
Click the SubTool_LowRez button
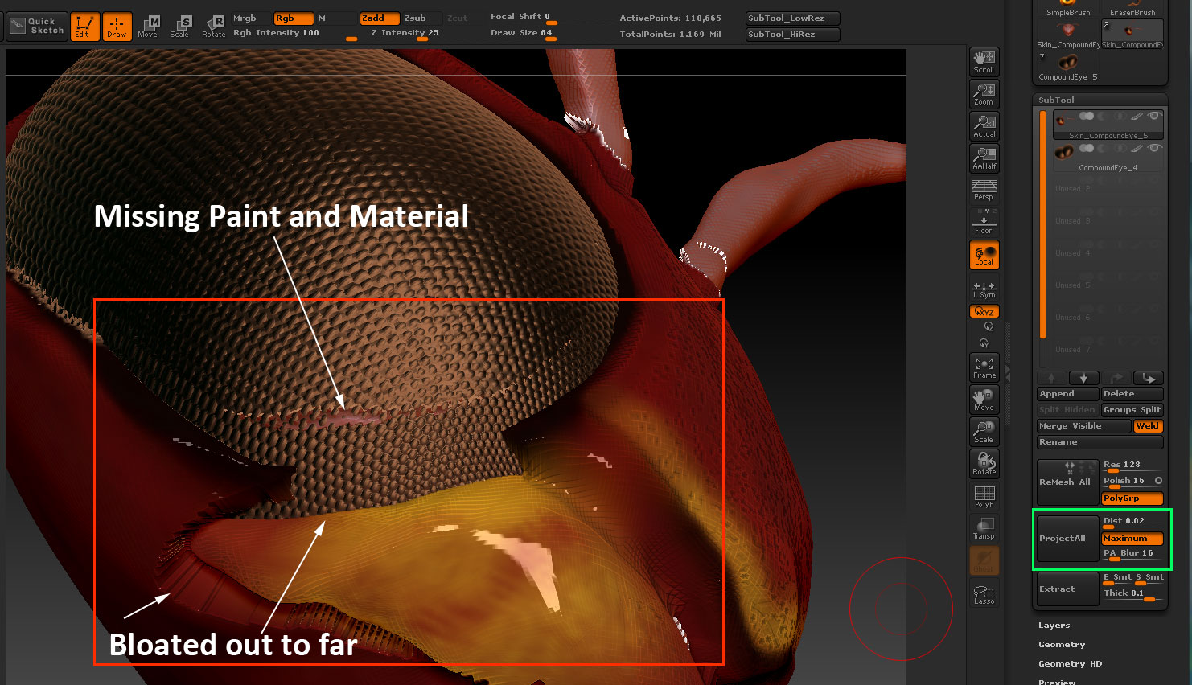click(x=792, y=18)
